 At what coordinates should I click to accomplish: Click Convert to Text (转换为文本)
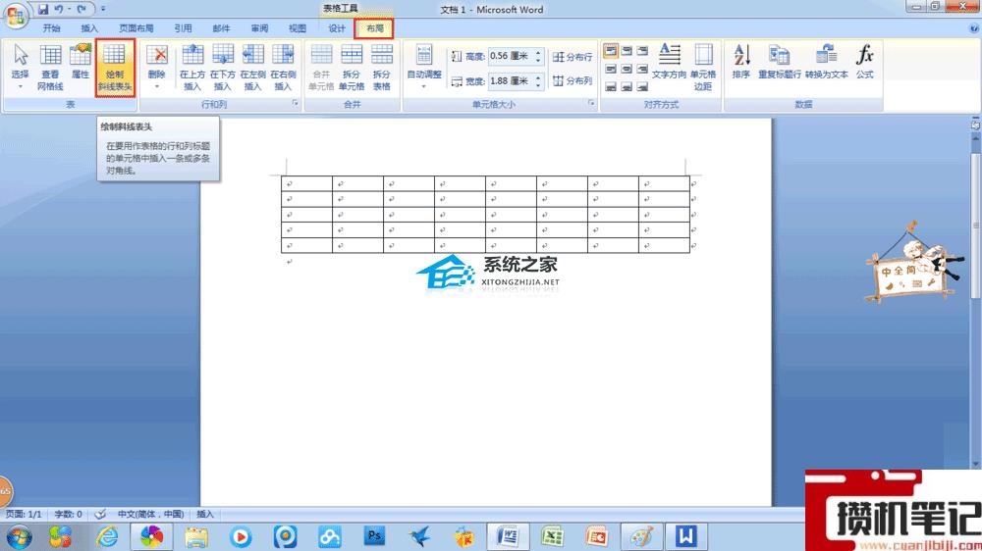[x=827, y=62]
